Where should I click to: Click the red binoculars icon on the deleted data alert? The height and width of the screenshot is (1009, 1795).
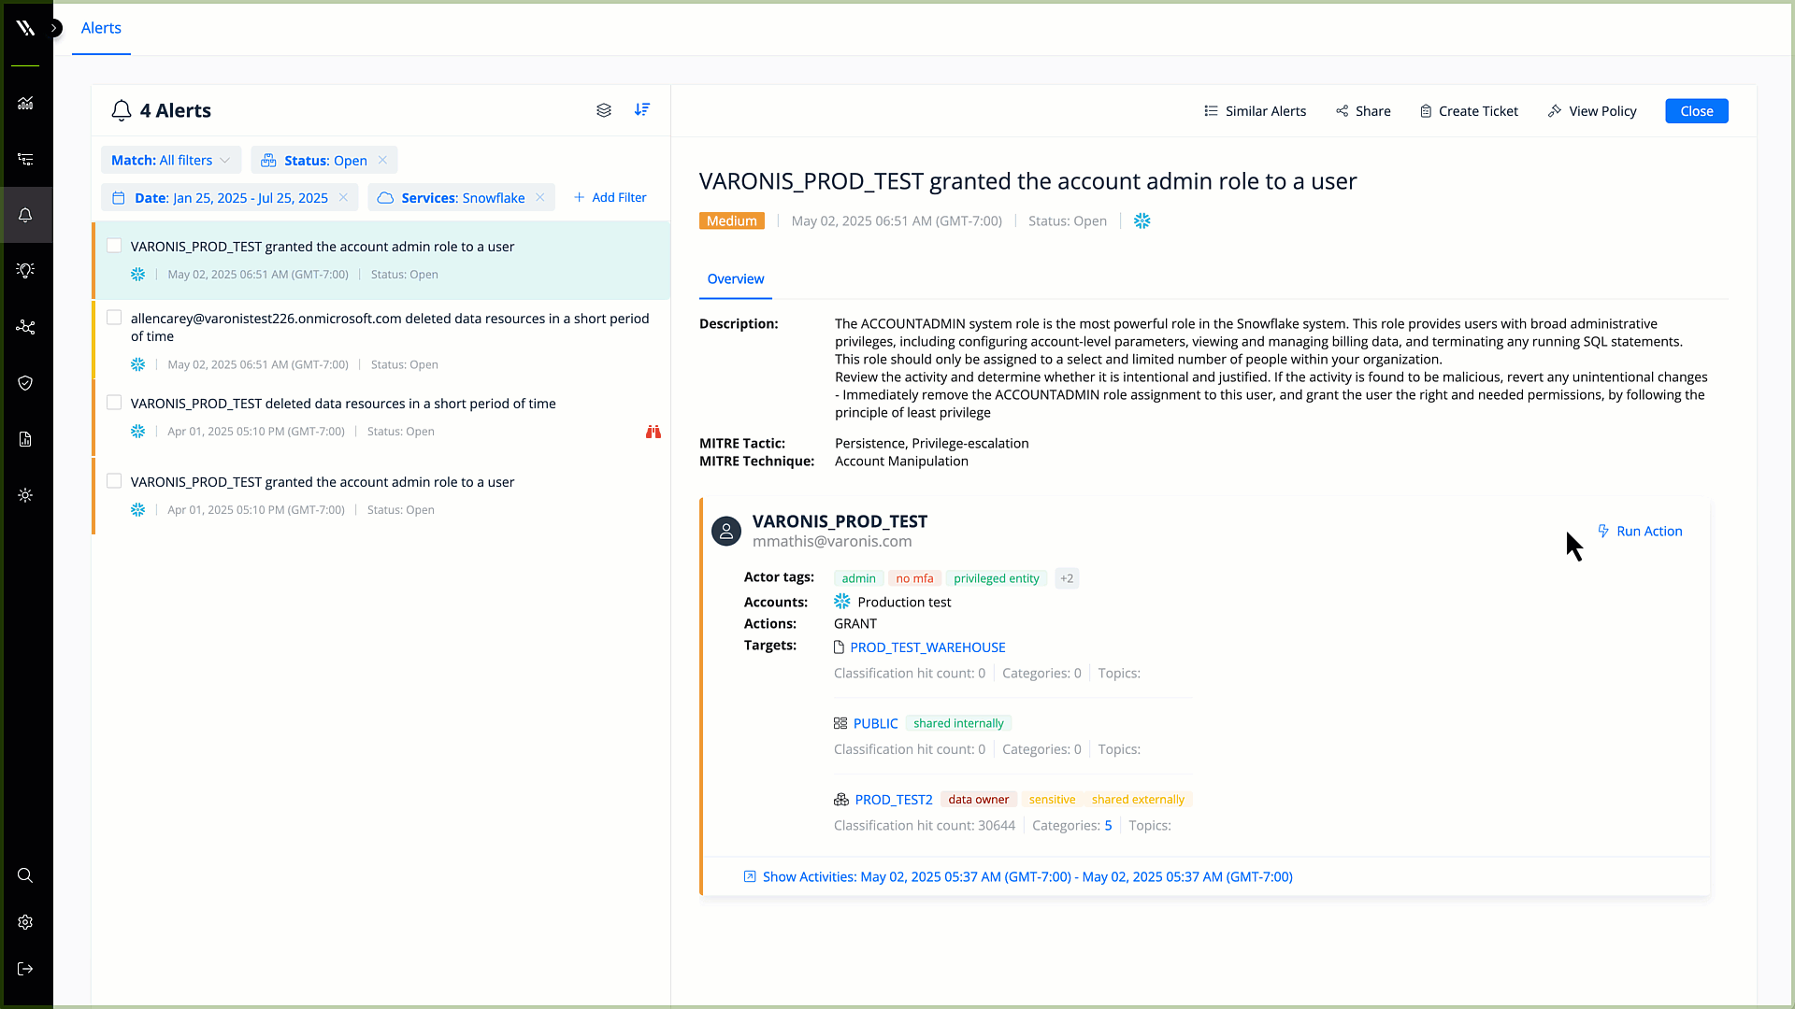point(653,432)
